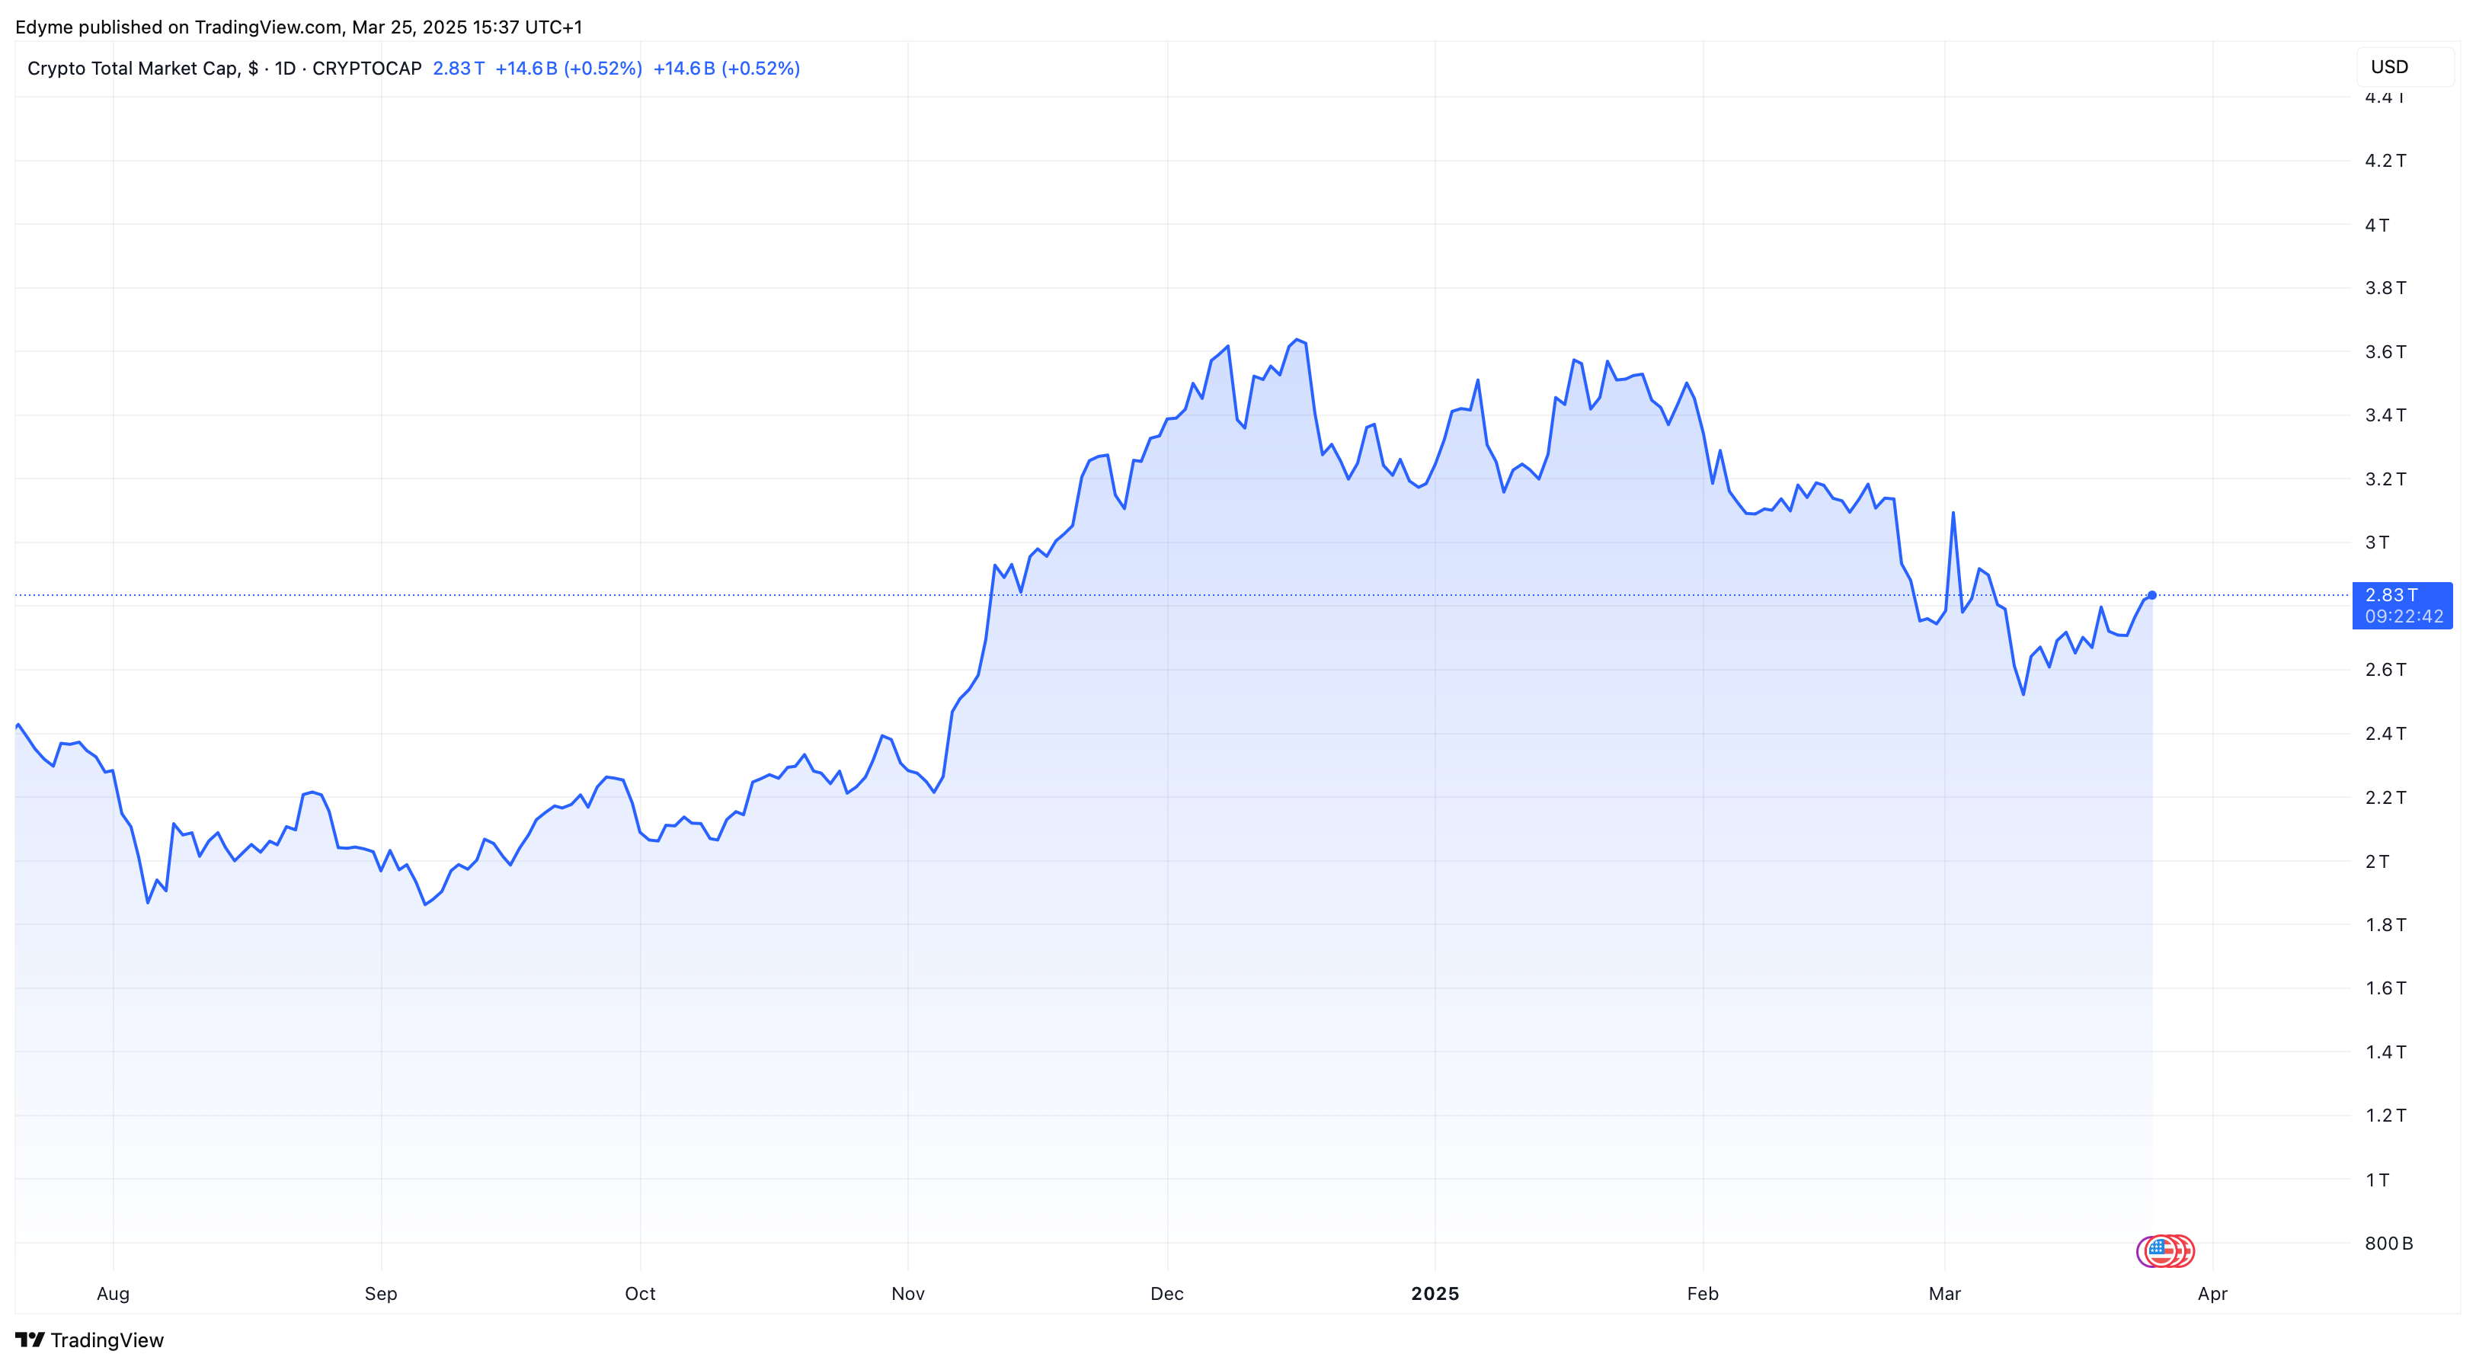This screenshot has width=2476, height=1367.
Task: Click the first +14.6 B (+0.52%) value
Action: pyautogui.click(x=568, y=69)
